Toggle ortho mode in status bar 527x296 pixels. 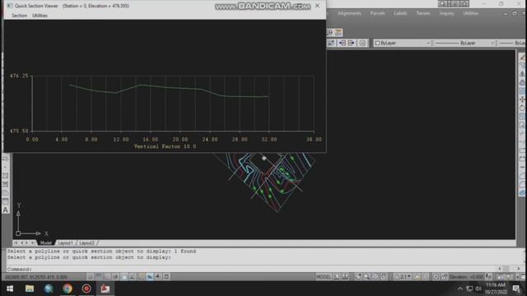107,276
